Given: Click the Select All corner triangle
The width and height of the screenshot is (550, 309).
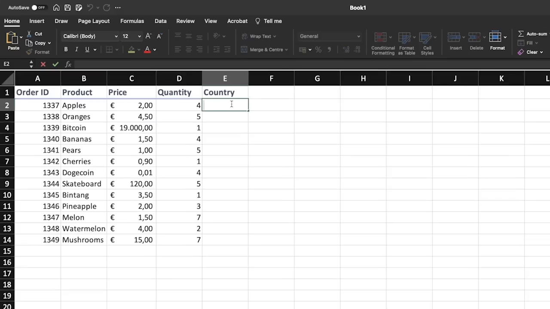Looking at the screenshot, I should (x=7, y=79).
